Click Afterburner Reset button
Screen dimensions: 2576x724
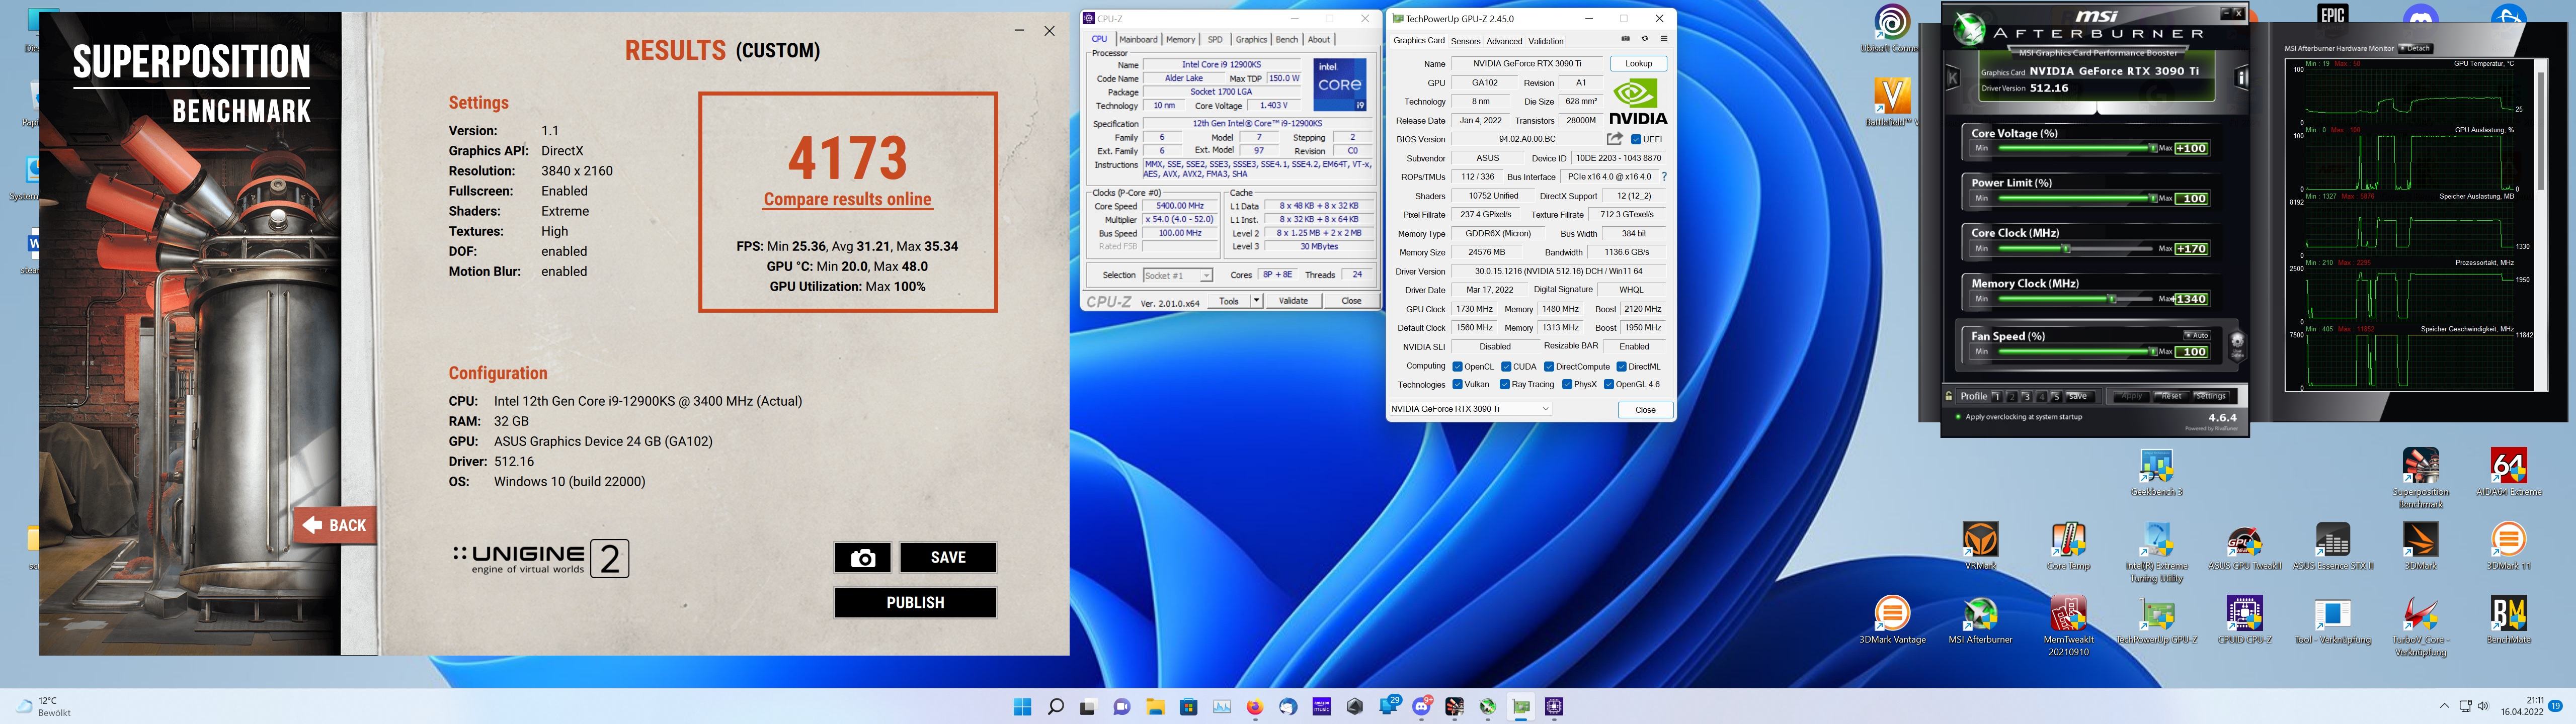tap(2170, 396)
